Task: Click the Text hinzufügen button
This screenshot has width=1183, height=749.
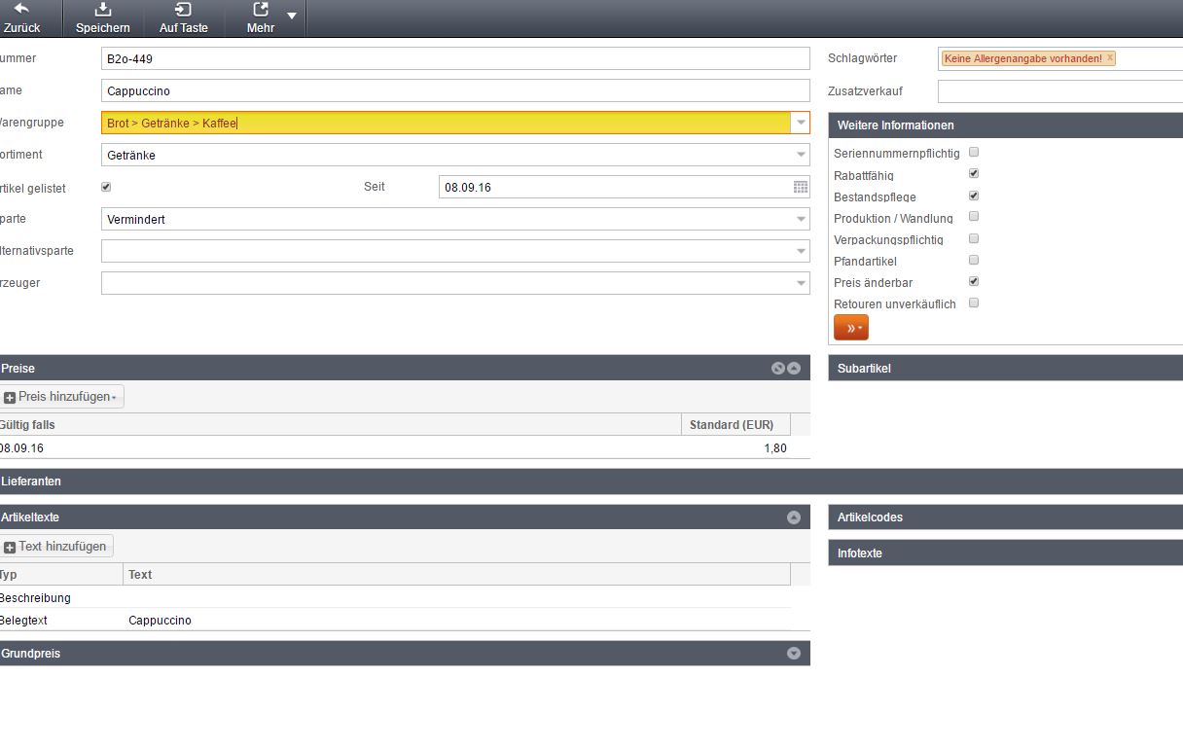Action: pyautogui.click(x=57, y=547)
